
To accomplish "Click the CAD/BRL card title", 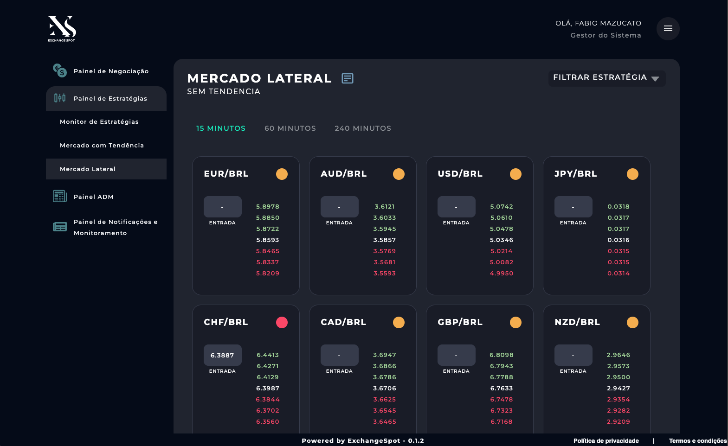I will pos(343,322).
